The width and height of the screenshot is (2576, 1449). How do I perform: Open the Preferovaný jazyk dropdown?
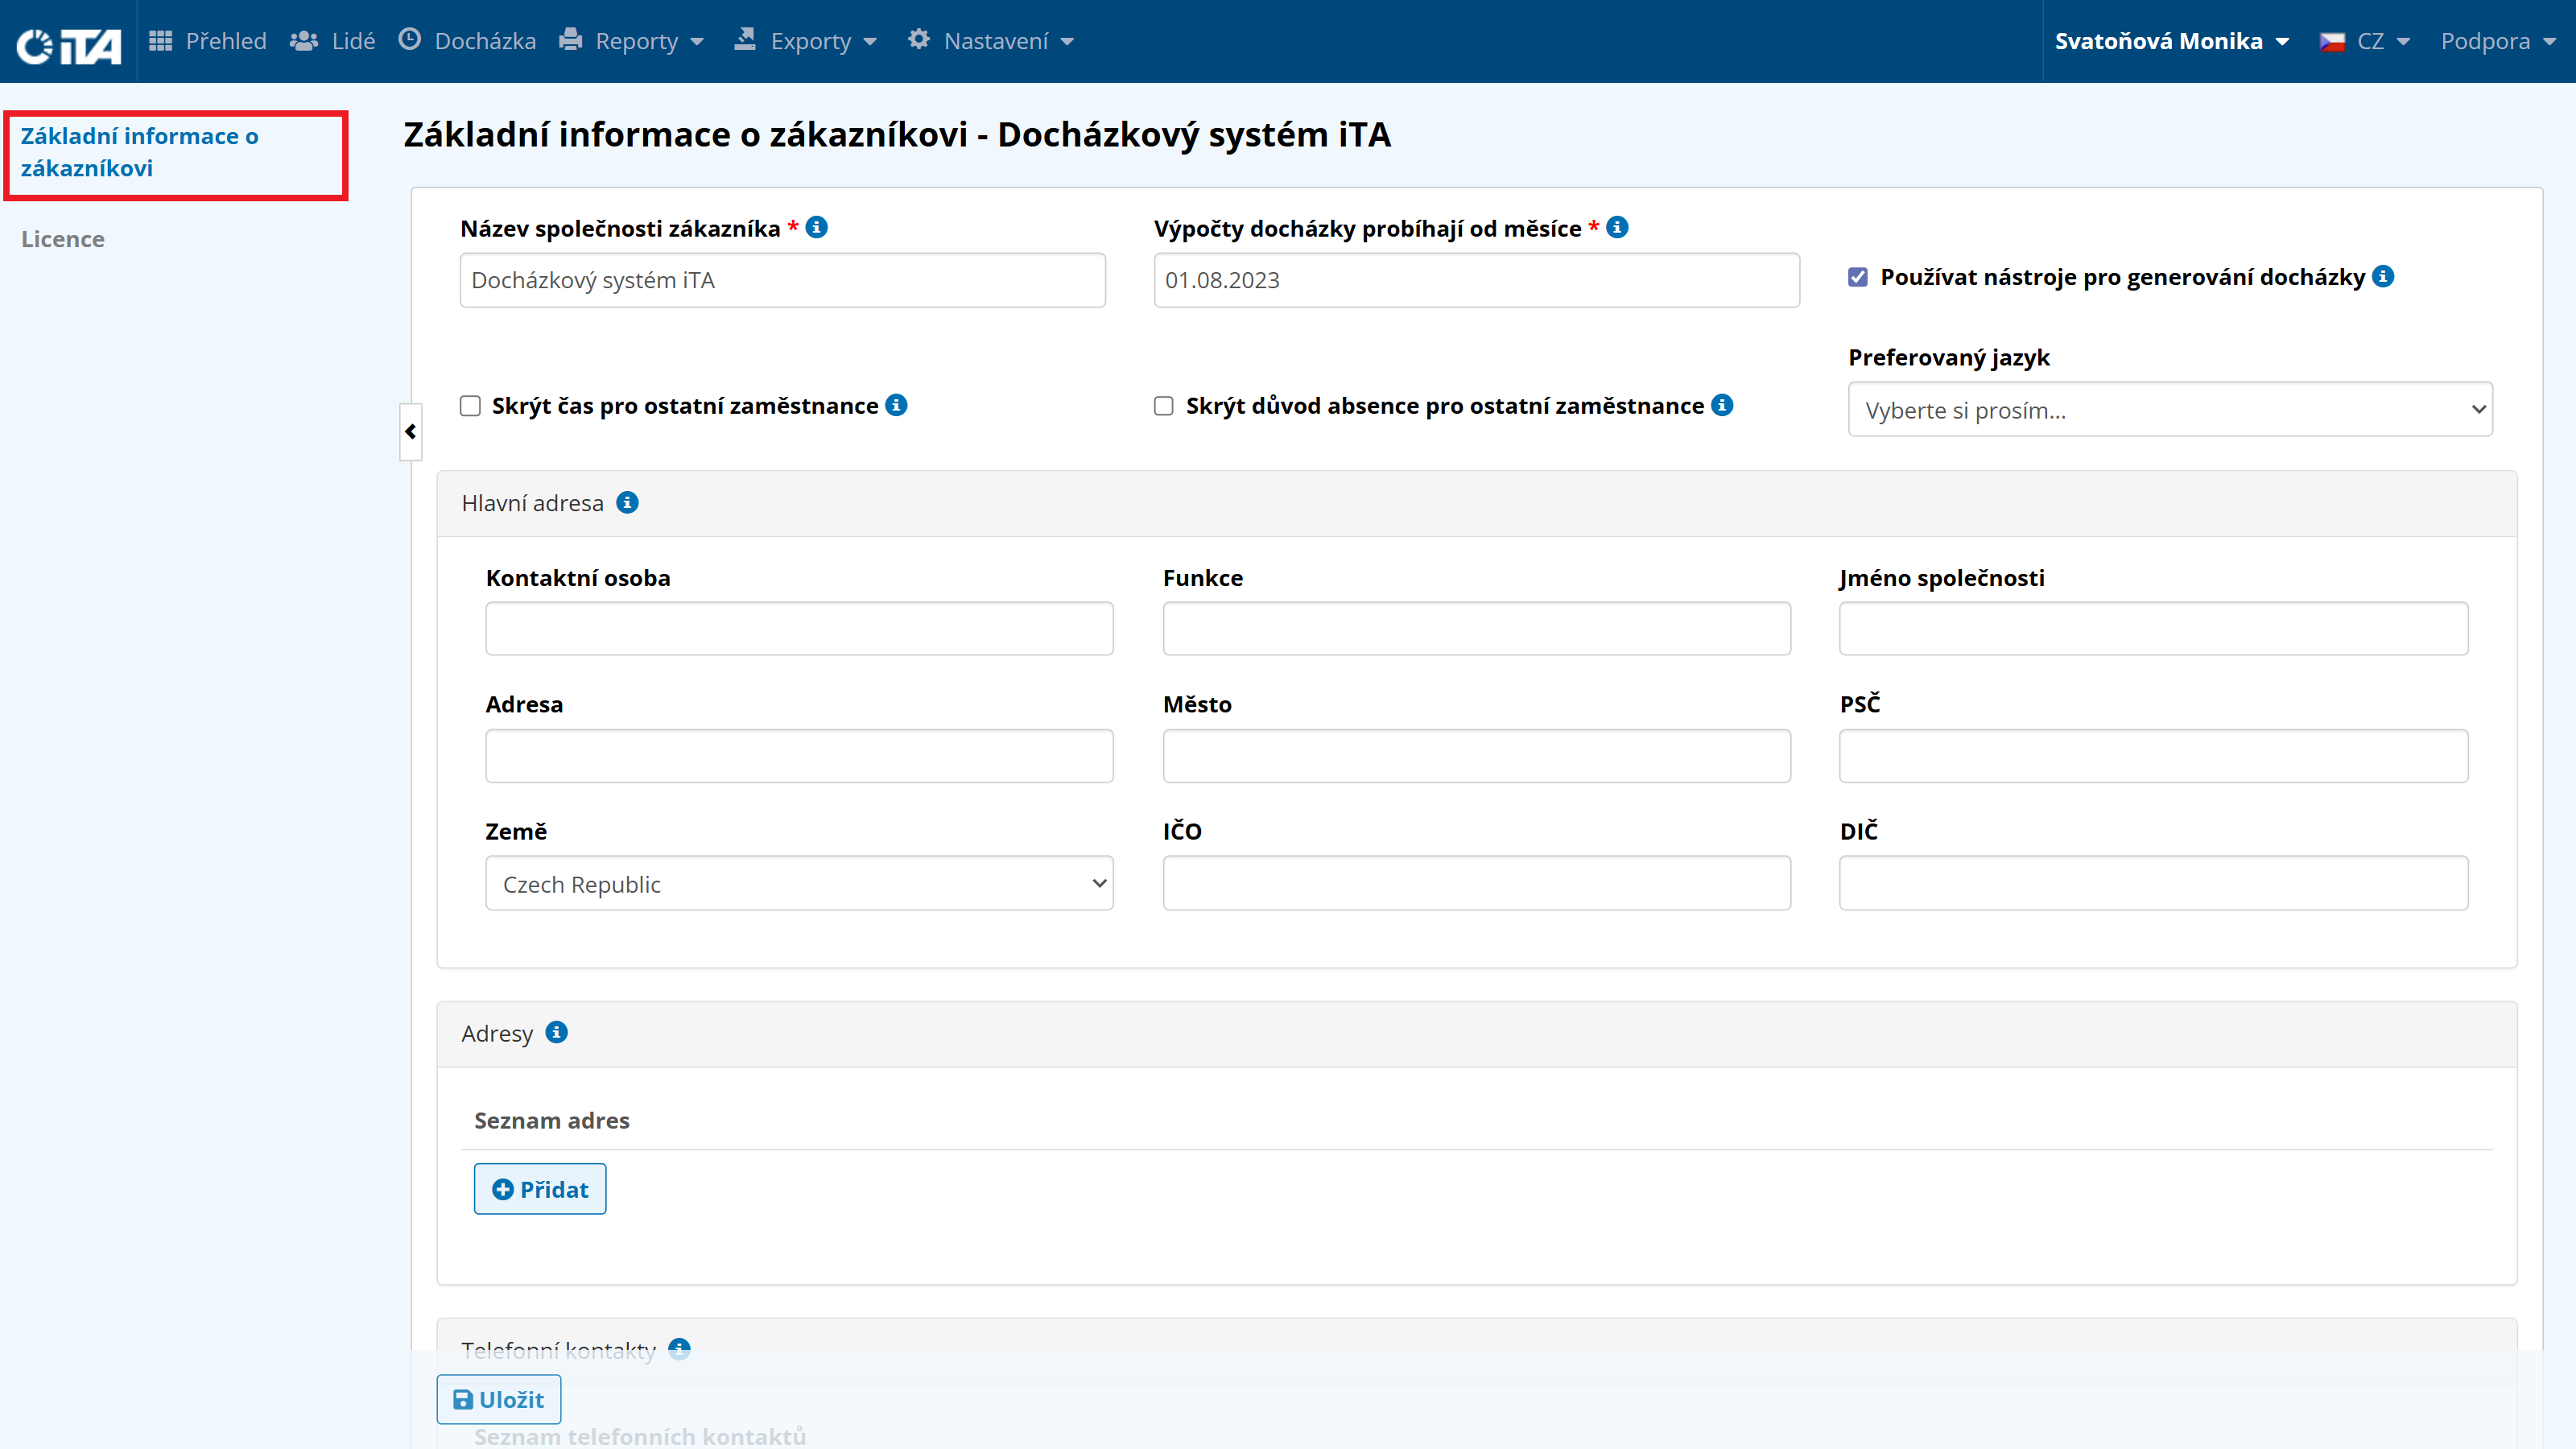2170,410
